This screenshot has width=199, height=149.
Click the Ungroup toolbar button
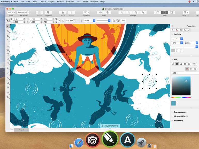[48, 12]
